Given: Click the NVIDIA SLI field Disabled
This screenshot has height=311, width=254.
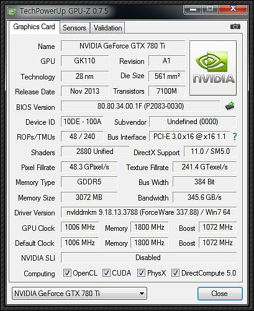Looking at the screenshot, I should pyautogui.click(x=148, y=258).
